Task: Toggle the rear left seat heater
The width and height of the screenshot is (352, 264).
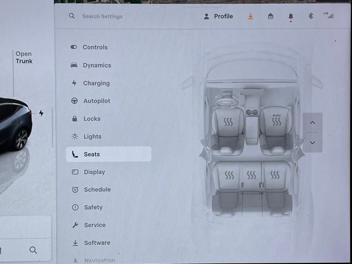Action: tap(229, 175)
